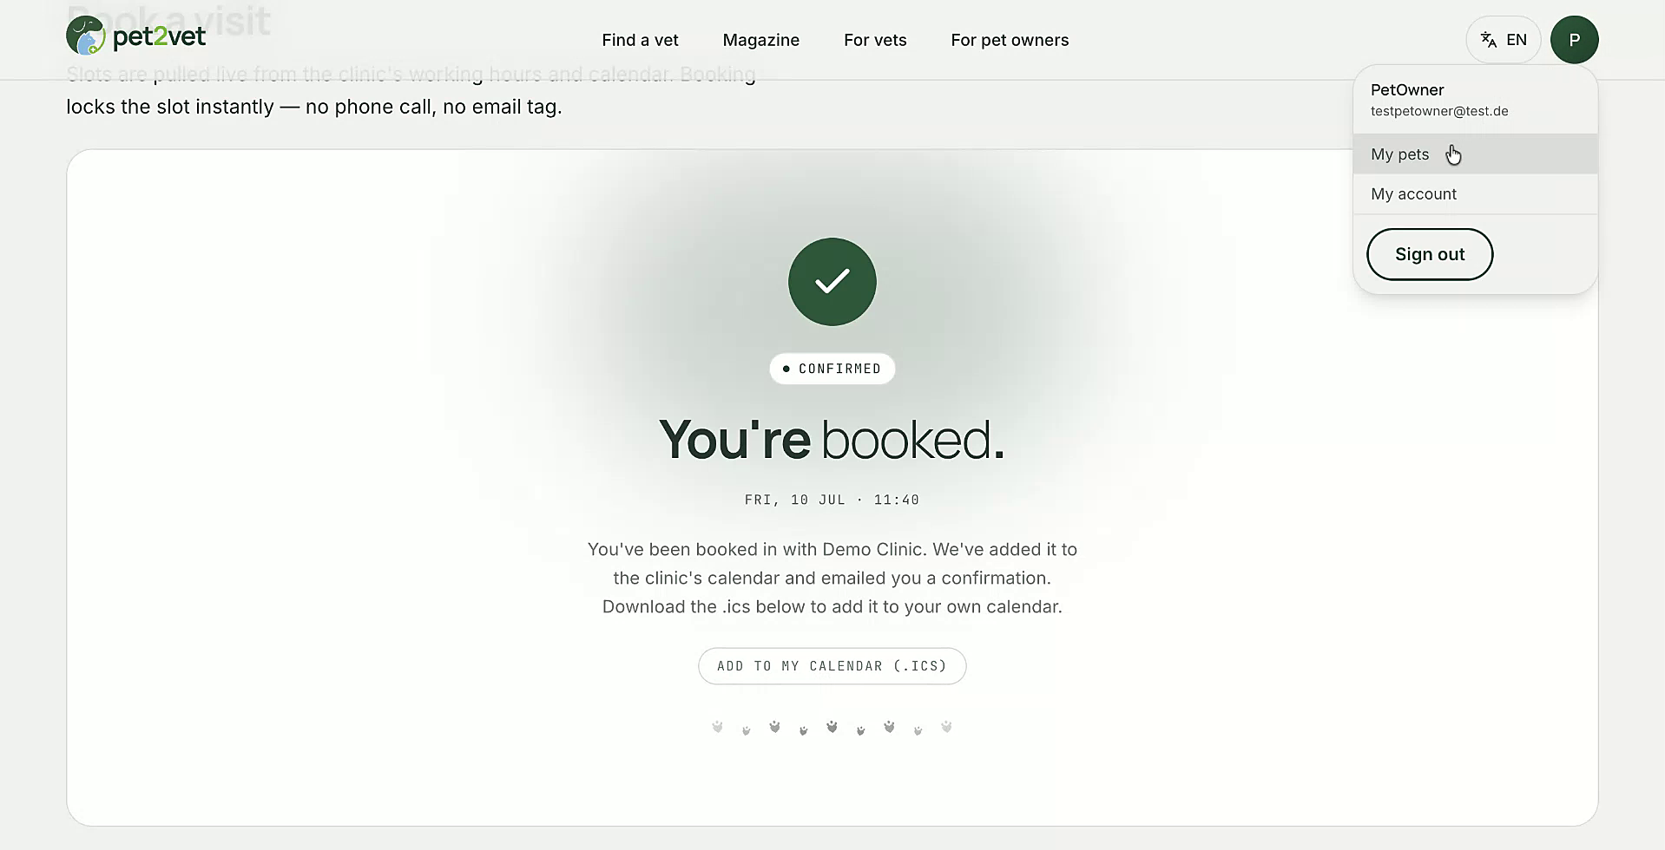Click the leftmost paw print in trail
The height and width of the screenshot is (850, 1665).
[717, 727]
